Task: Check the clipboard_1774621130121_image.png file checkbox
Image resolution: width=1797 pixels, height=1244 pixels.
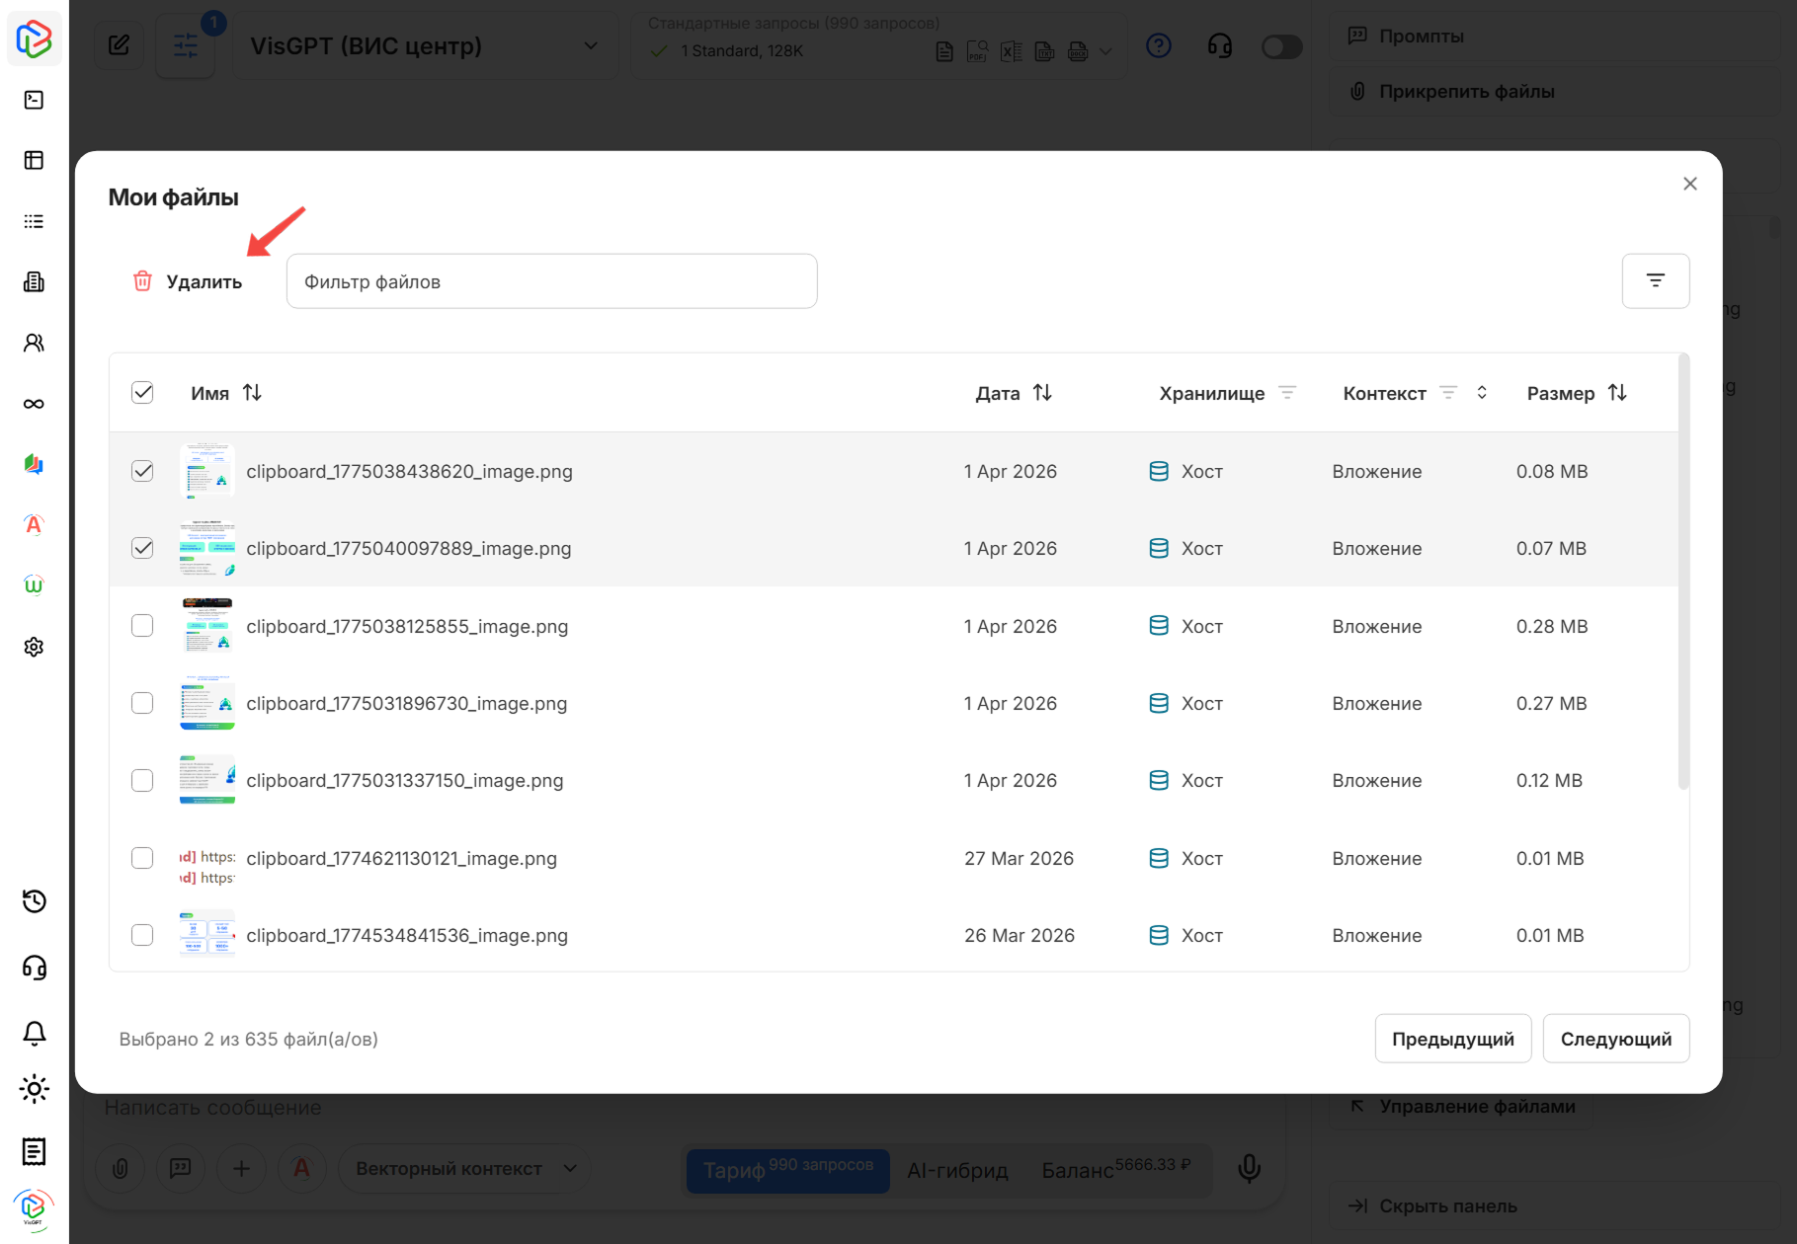Action: (142, 858)
